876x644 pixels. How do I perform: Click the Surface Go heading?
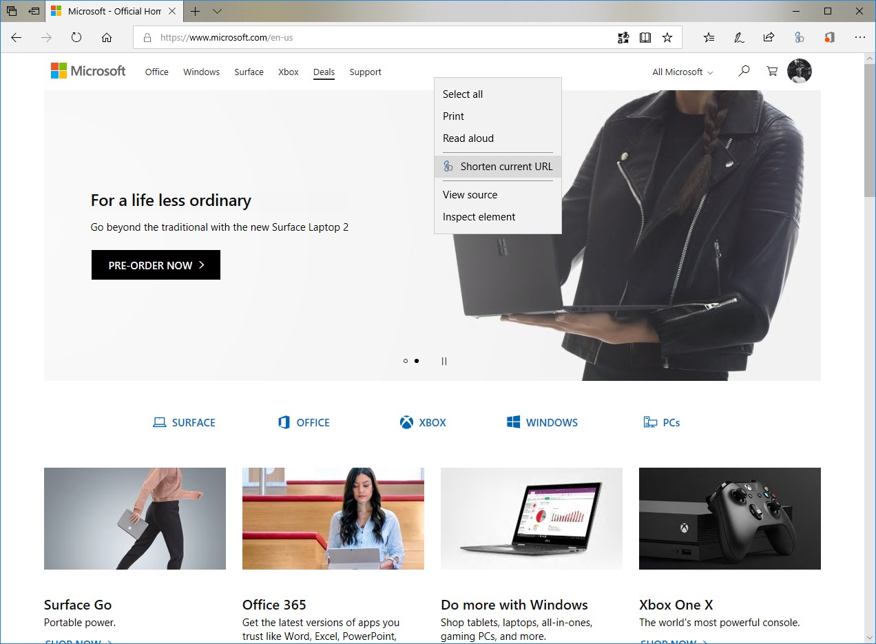click(x=78, y=605)
